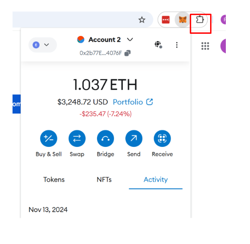Viewport: 250px width, 244px height.
Task: Select the Activity tab
Action: pos(156,180)
